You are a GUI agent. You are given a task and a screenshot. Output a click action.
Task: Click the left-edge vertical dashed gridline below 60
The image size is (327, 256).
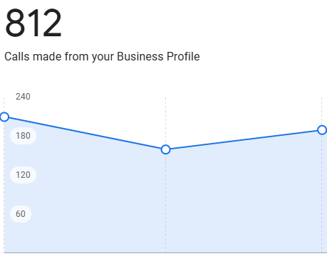pos(4,237)
